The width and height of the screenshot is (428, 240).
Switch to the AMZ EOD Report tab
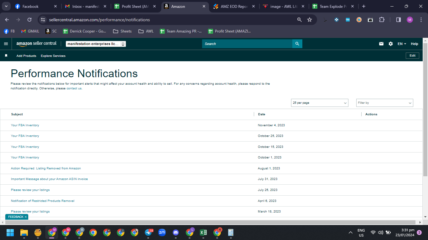point(234,6)
